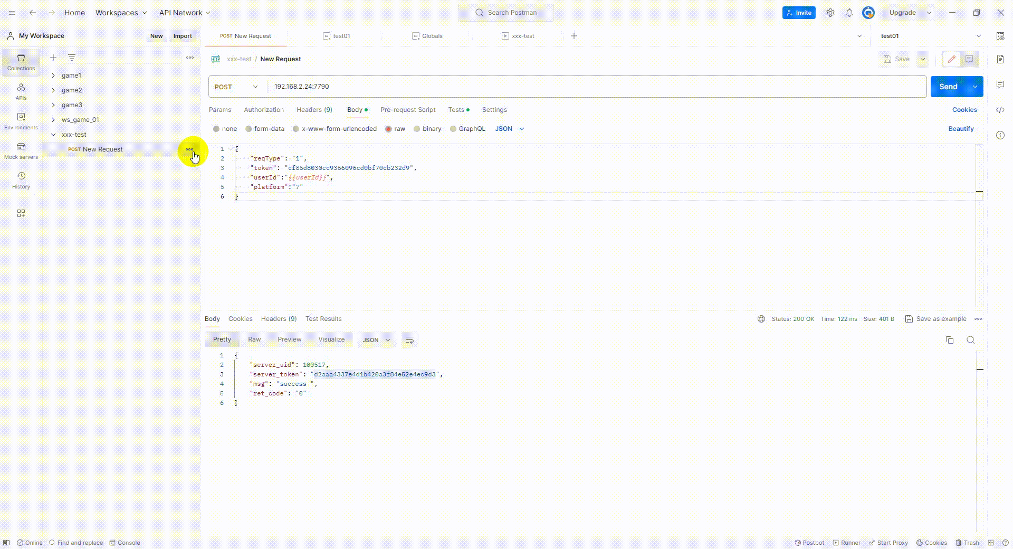Click the Beautify link
The width and height of the screenshot is (1013, 549).
(961, 129)
